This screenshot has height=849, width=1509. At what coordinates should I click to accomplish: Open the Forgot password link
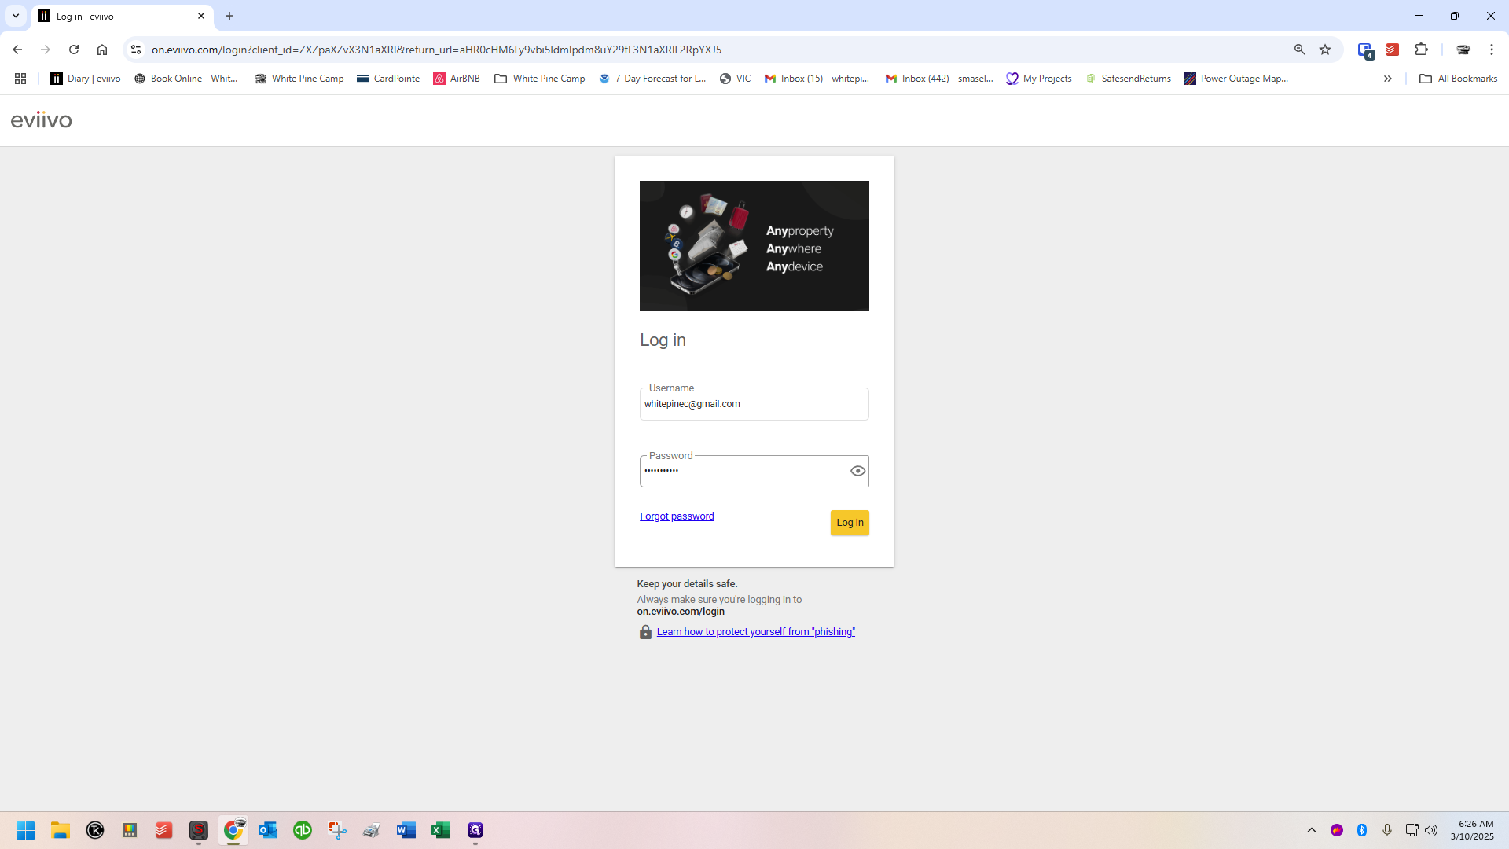677,516
